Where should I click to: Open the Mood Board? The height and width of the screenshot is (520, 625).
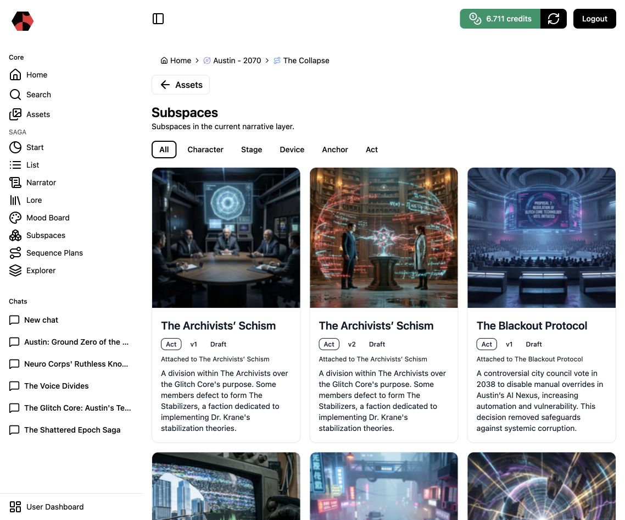tap(40, 218)
